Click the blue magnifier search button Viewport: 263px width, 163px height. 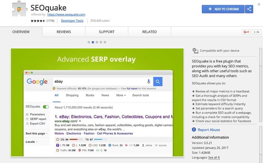click(158, 81)
